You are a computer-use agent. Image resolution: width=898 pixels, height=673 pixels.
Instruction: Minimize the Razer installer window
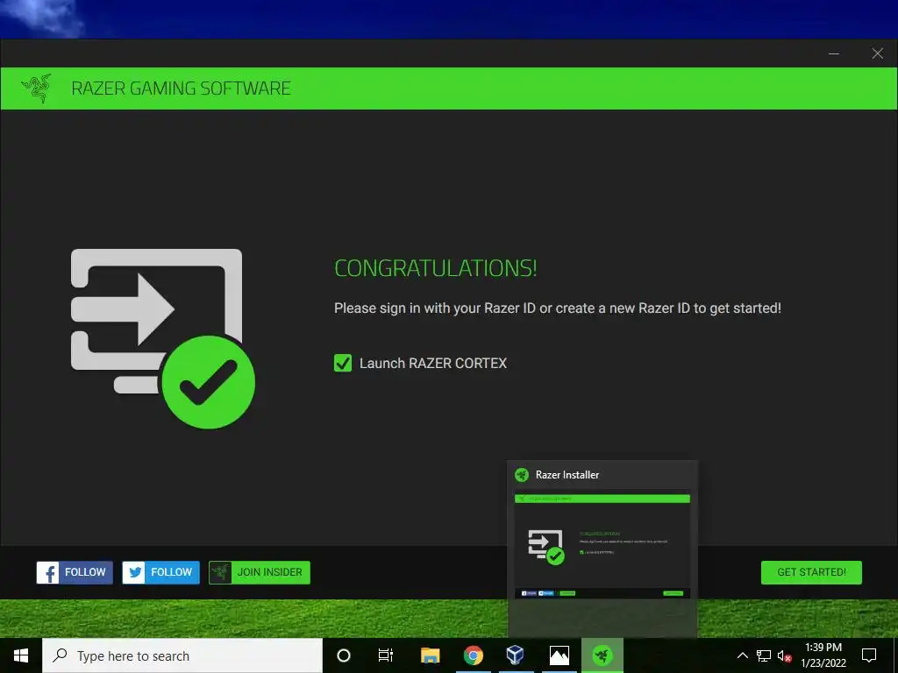pyautogui.click(x=834, y=53)
